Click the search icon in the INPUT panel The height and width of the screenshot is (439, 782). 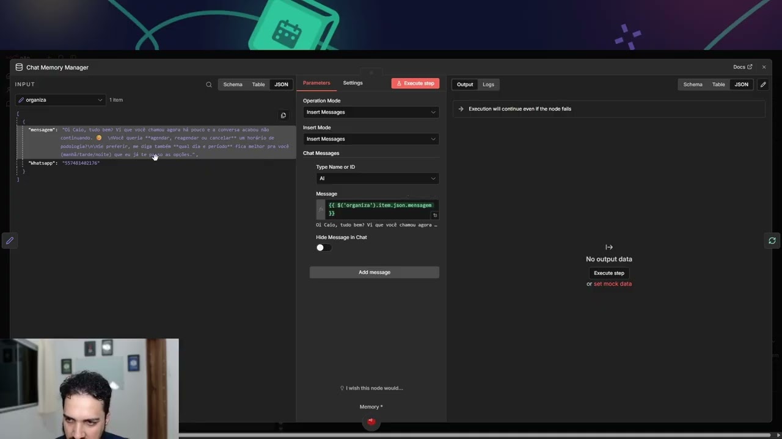click(x=209, y=85)
